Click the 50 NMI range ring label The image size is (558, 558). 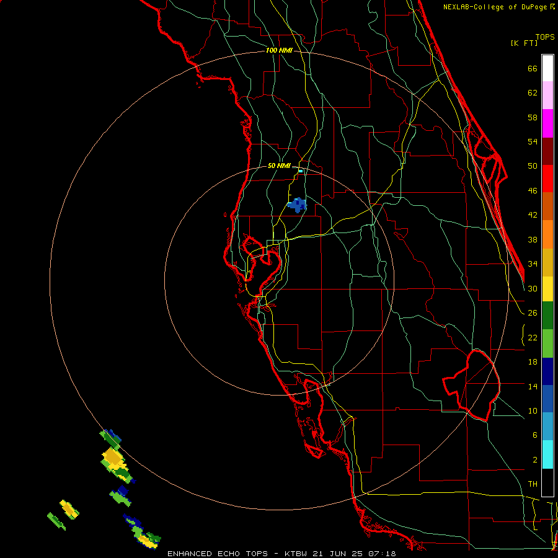pyautogui.click(x=278, y=166)
